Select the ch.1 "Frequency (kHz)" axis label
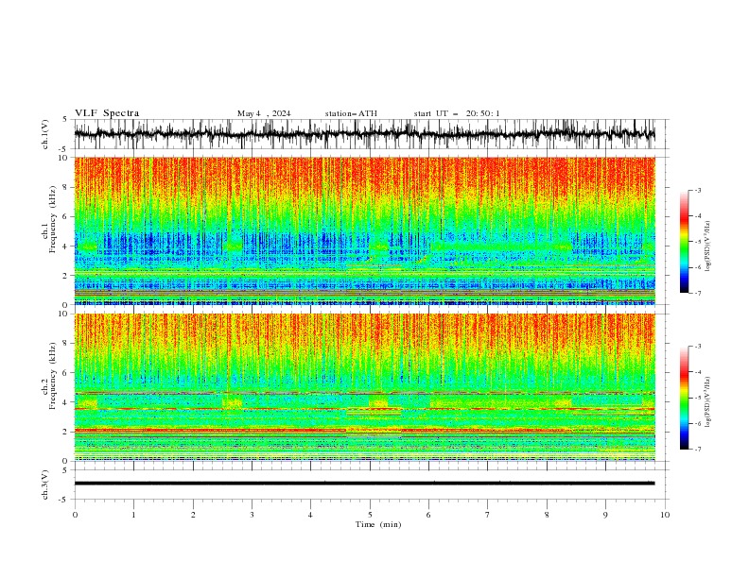Viewport: 749px width, 578px height. point(52,219)
